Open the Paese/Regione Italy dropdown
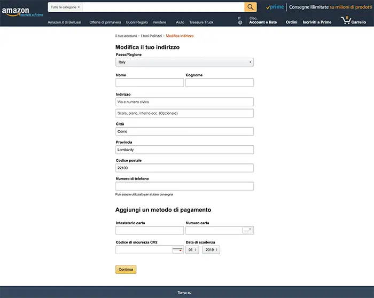This screenshot has width=374, height=298. point(185,62)
